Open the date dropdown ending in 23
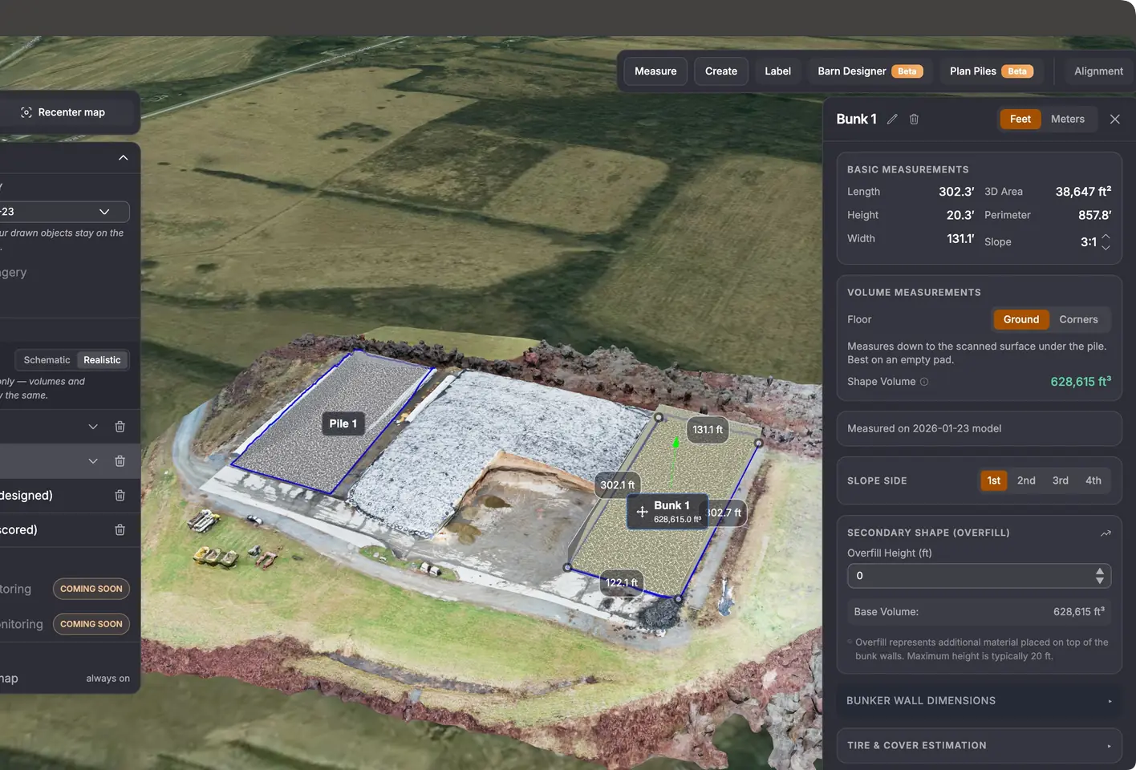The width and height of the screenshot is (1136, 770). 63,212
